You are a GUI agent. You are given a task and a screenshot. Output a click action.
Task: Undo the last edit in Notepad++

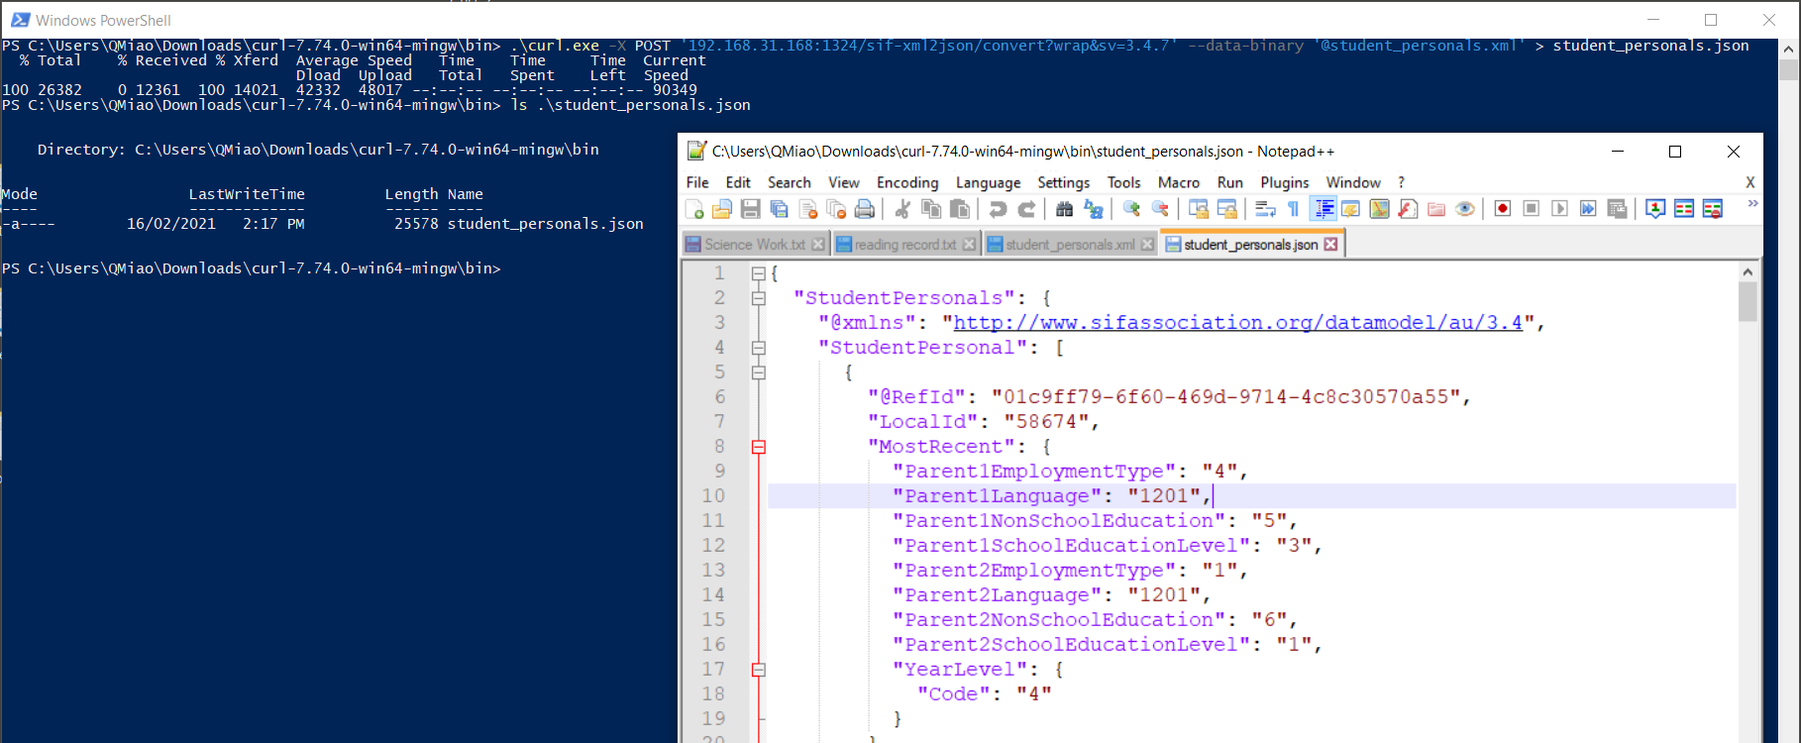pyautogui.click(x=998, y=209)
